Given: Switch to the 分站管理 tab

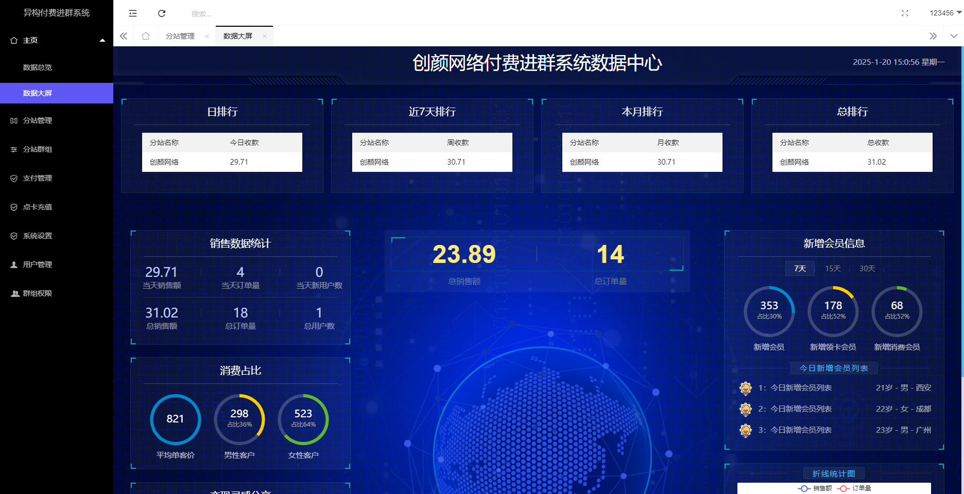Looking at the screenshot, I should [180, 36].
